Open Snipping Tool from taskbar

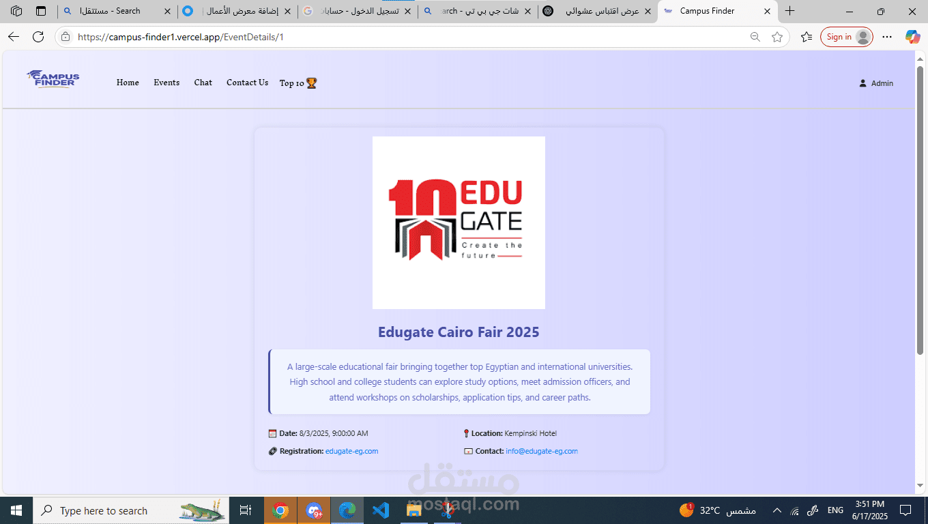[447, 510]
